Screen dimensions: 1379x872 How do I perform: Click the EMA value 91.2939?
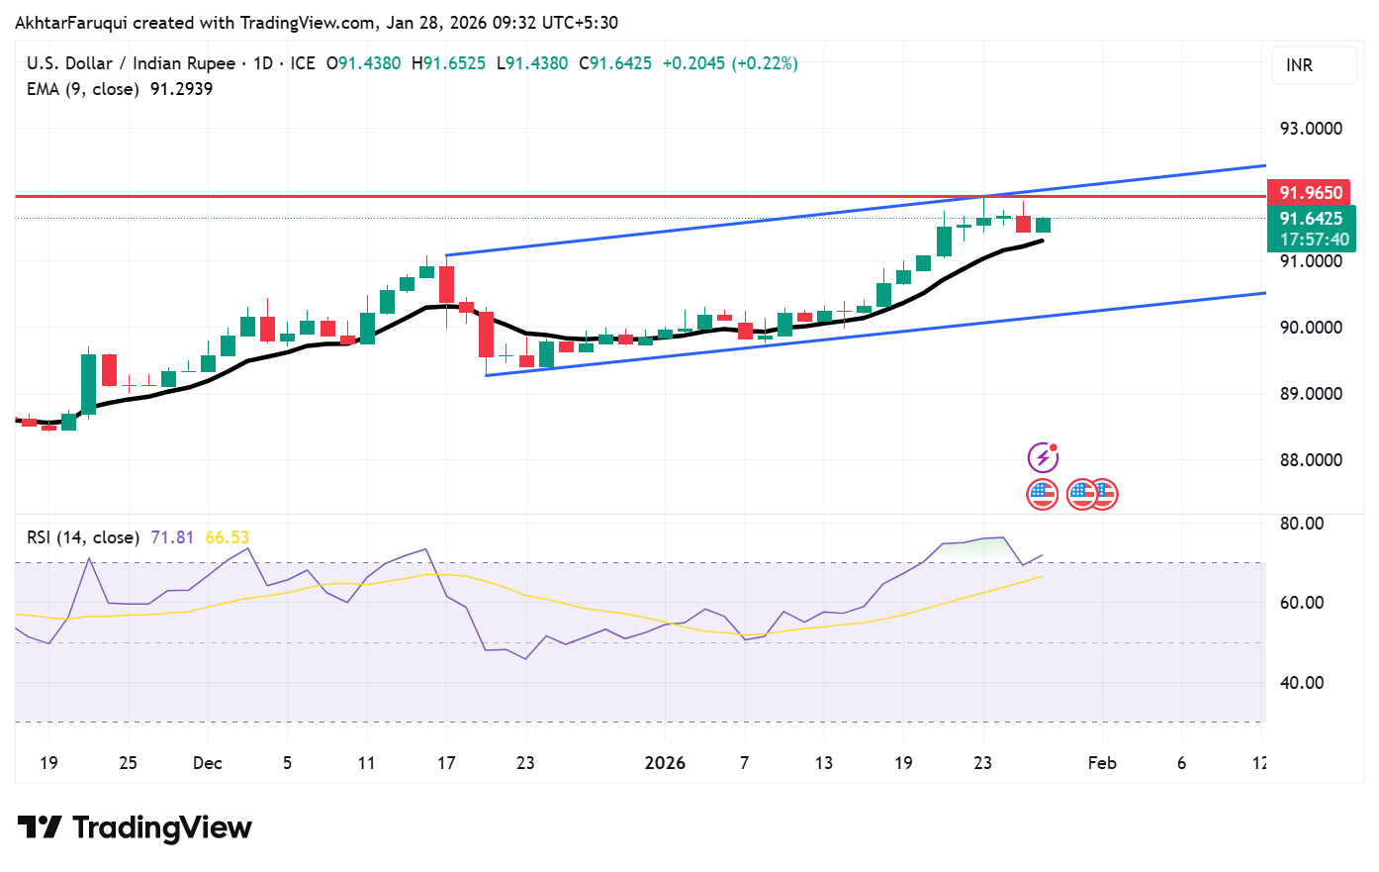click(181, 89)
